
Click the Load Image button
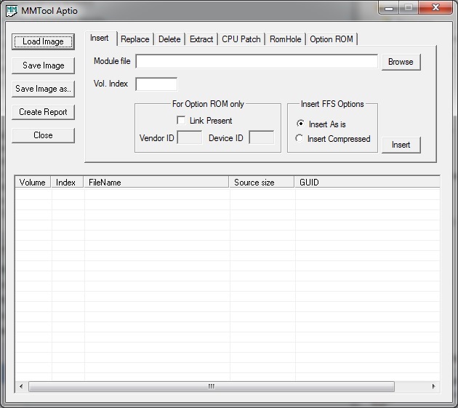click(43, 41)
